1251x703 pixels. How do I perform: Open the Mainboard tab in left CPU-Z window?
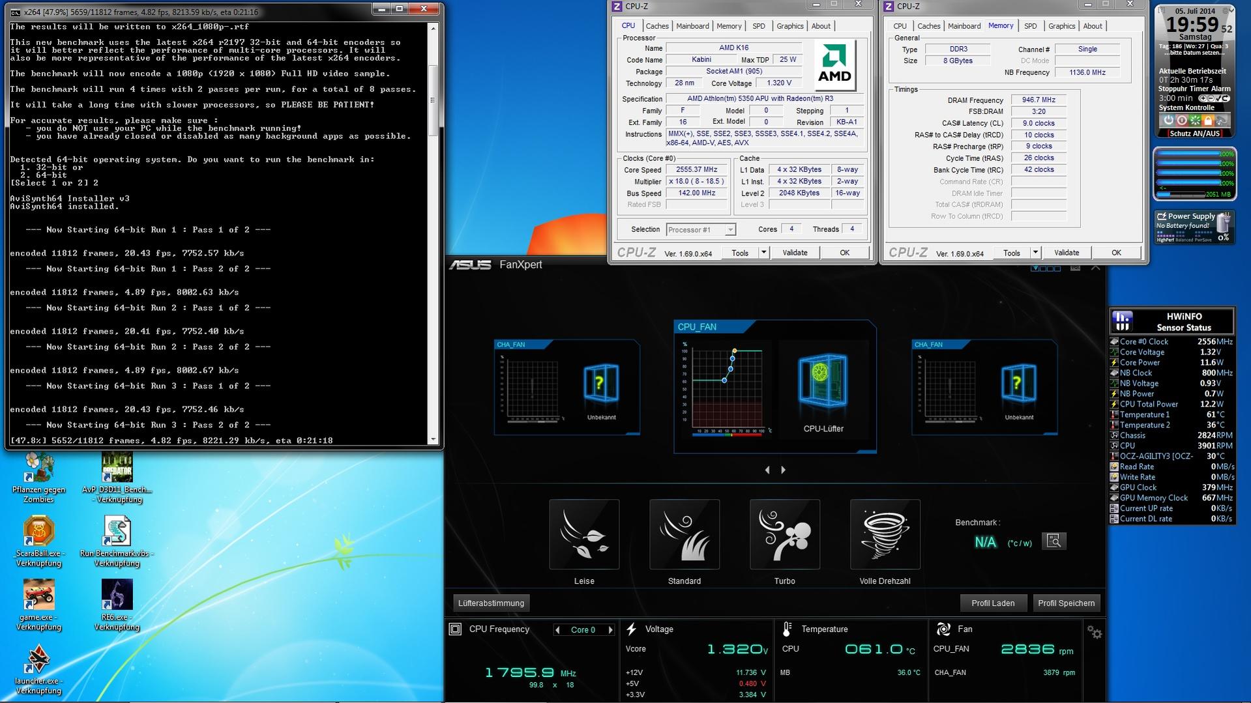692,26
